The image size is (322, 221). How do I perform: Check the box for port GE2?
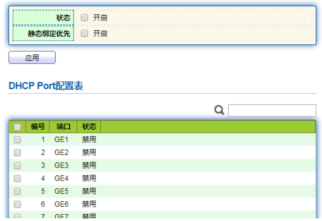click(17, 153)
